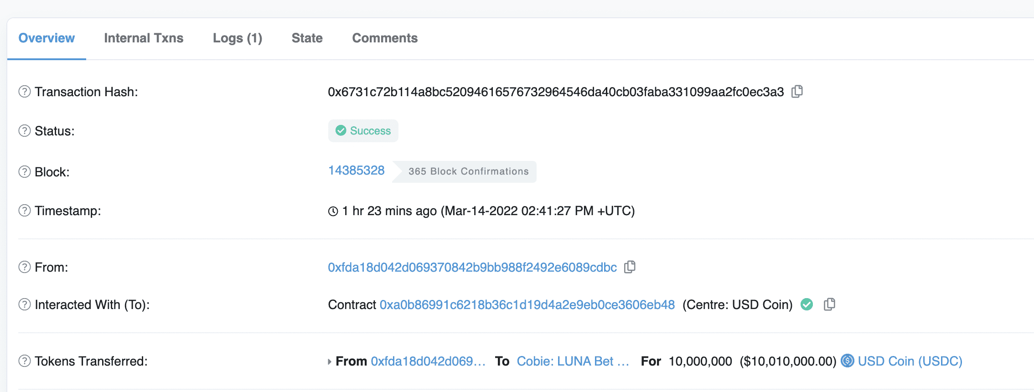Click the help icon beside From
Image resolution: width=1034 pixels, height=392 pixels.
[x=25, y=267]
